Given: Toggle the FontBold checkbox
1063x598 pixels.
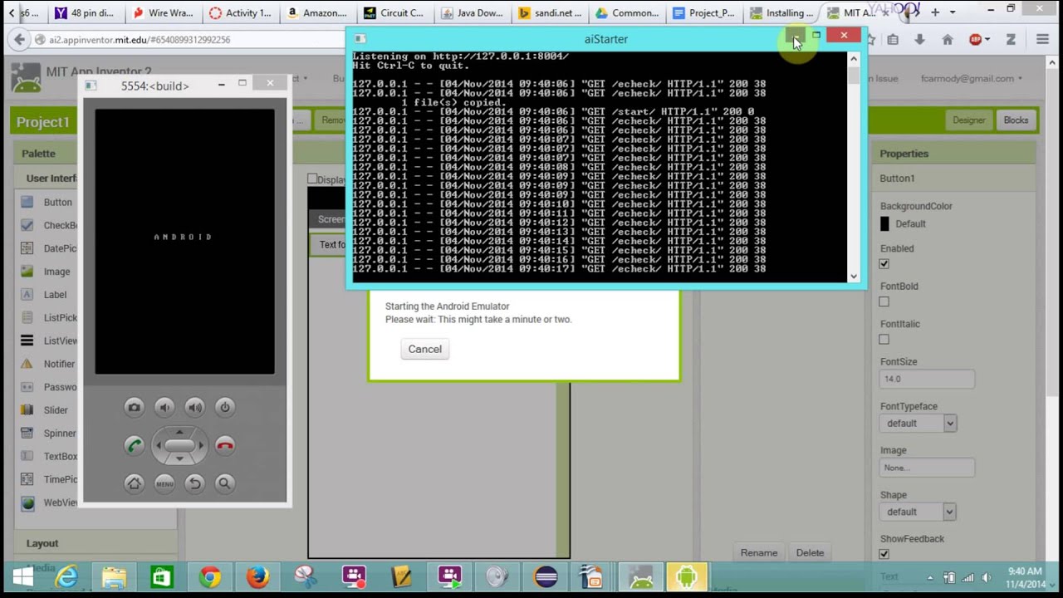Looking at the screenshot, I should click(884, 301).
